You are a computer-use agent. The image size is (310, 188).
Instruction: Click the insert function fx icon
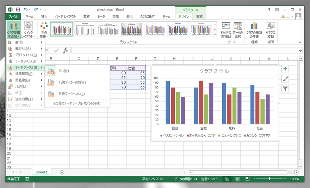[66, 50]
